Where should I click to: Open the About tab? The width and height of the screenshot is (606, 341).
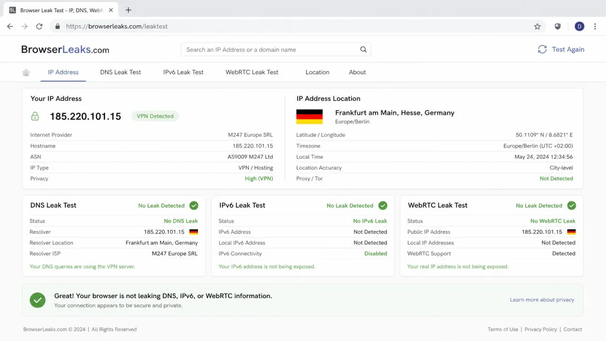[x=358, y=72]
